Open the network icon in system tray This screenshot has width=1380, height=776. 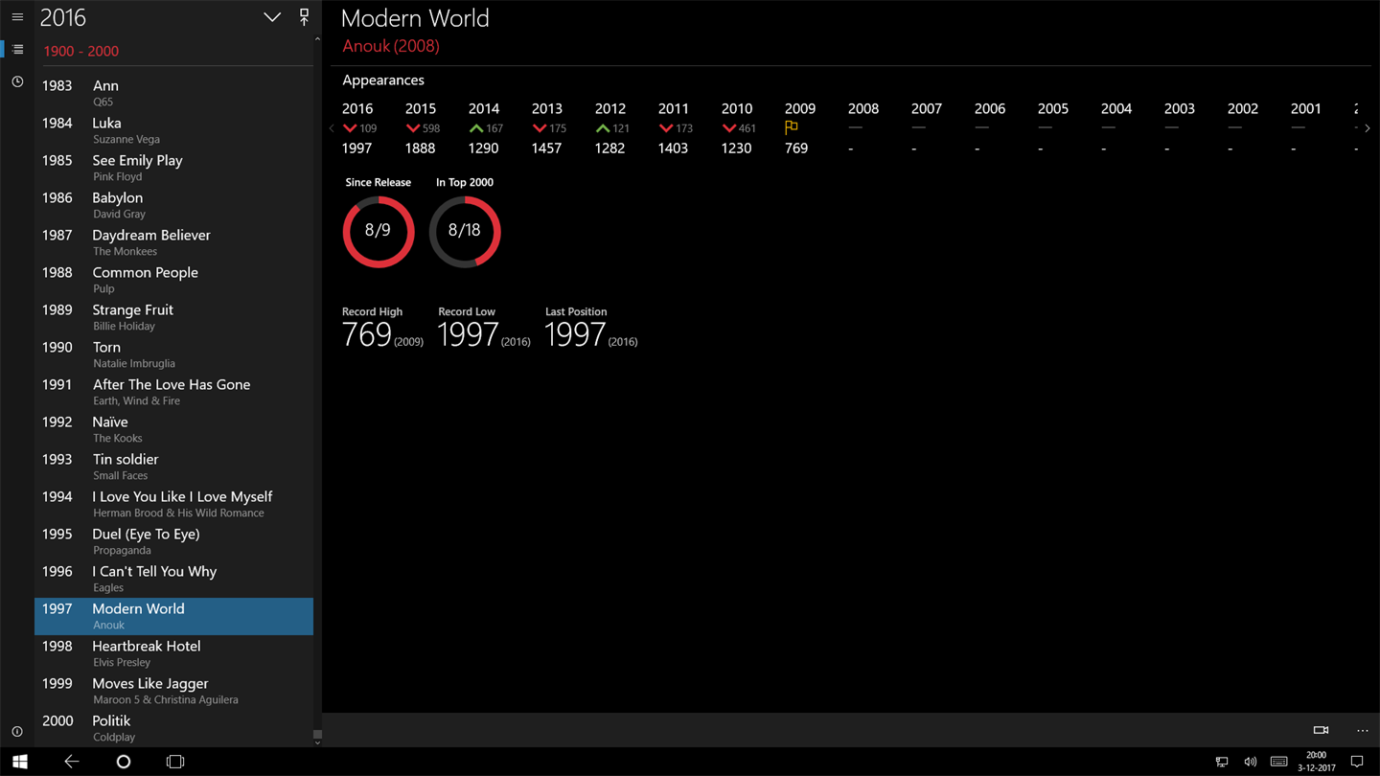1222,762
